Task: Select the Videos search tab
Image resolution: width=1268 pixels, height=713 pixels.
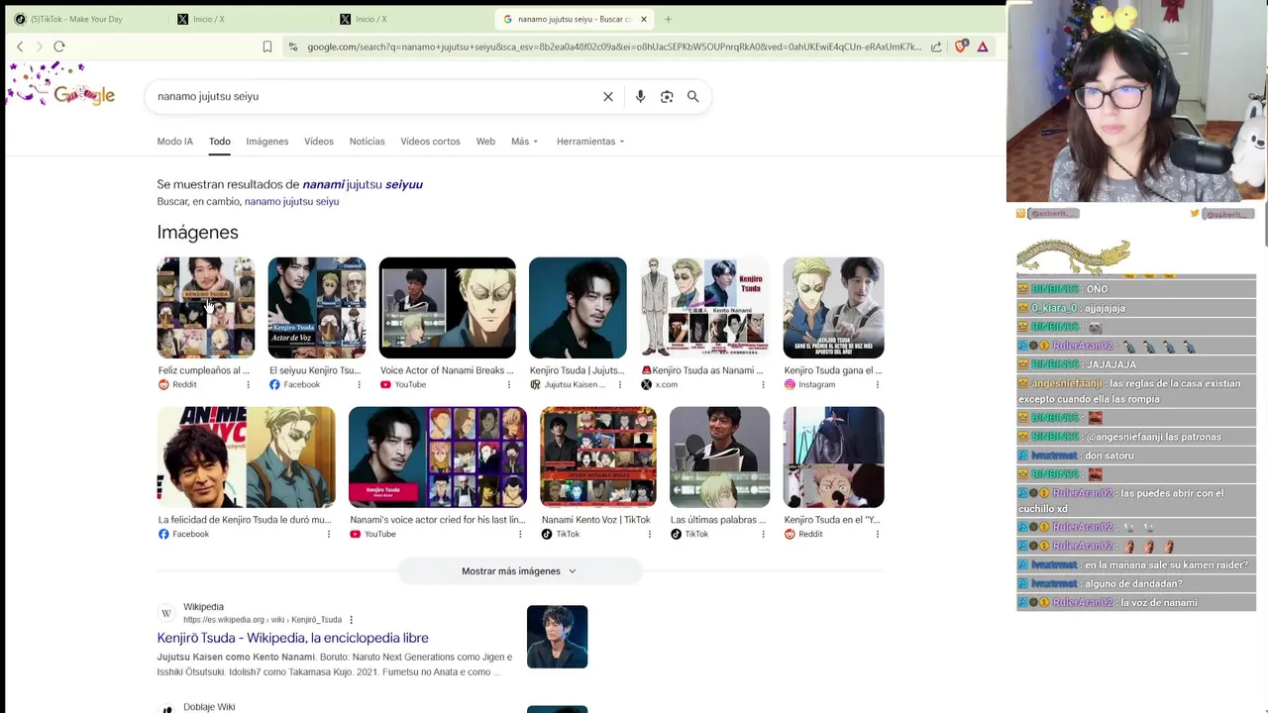Action: click(x=319, y=142)
